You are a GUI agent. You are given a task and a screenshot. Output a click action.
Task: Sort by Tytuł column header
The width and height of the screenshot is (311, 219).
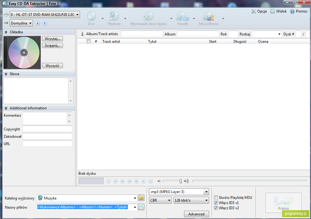click(x=174, y=41)
